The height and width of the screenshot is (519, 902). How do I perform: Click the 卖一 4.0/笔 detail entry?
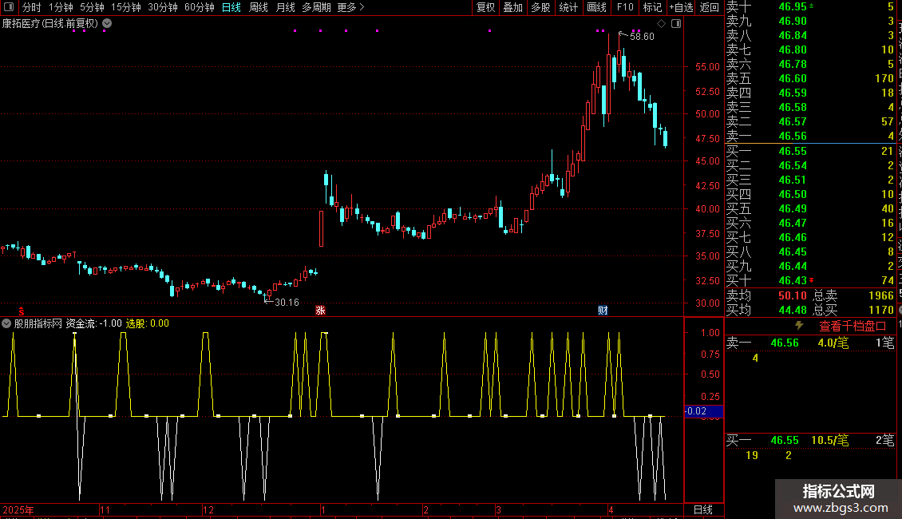[833, 343]
